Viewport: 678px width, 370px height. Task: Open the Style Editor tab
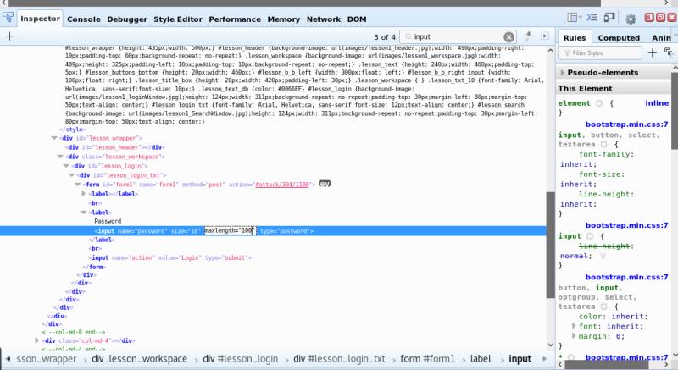[x=178, y=19]
